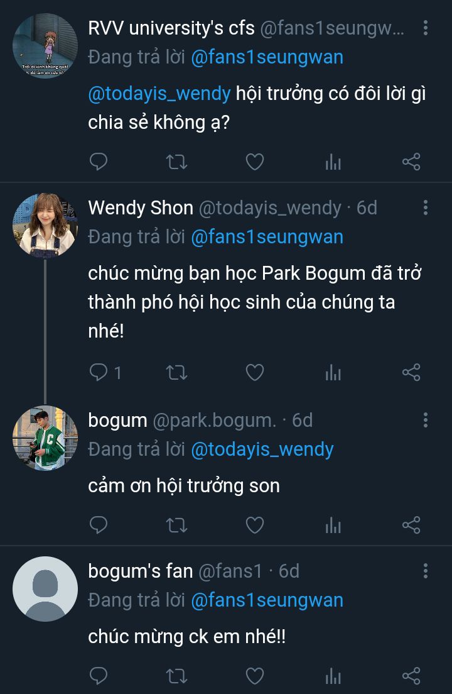The height and width of the screenshot is (694, 452).
Task: Like the bogum's fan tweet
Action: tap(254, 676)
